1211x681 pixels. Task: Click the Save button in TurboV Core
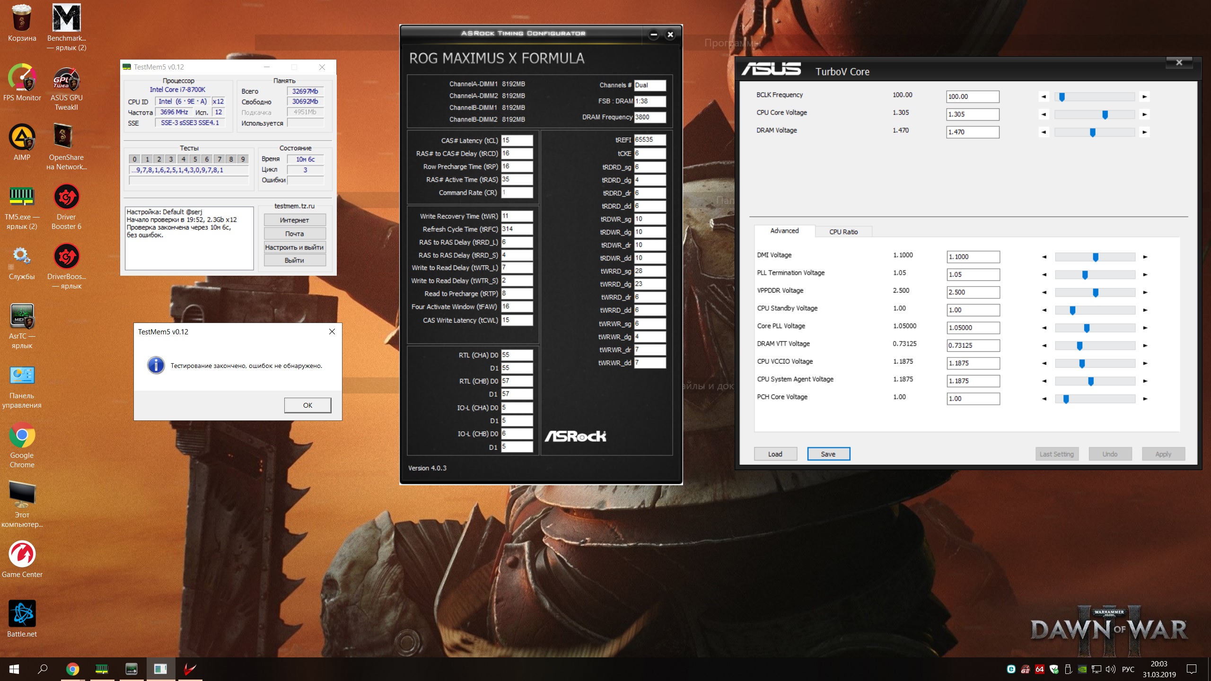828,454
